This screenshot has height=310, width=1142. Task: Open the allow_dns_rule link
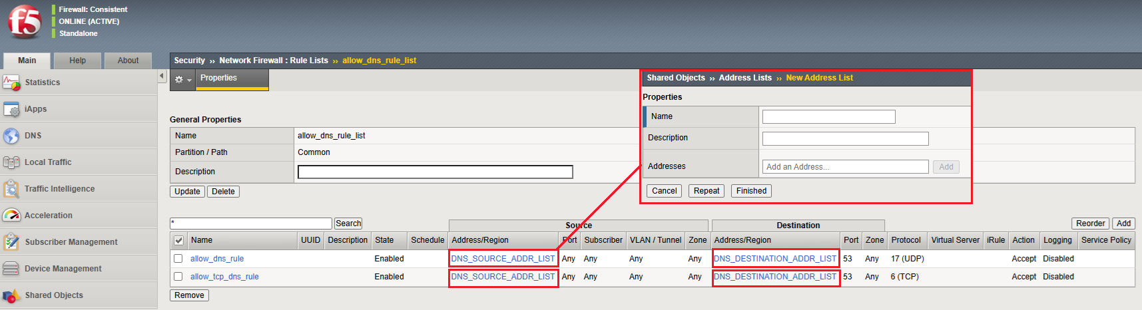pos(217,259)
